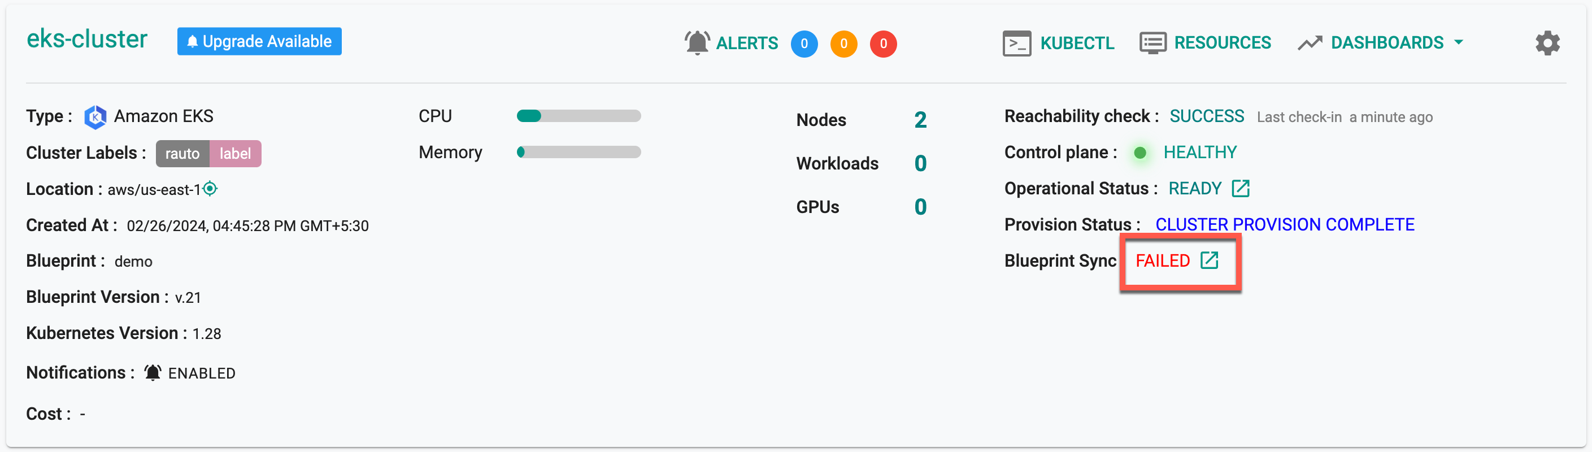Click the green control plane health dot

point(1140,153)
